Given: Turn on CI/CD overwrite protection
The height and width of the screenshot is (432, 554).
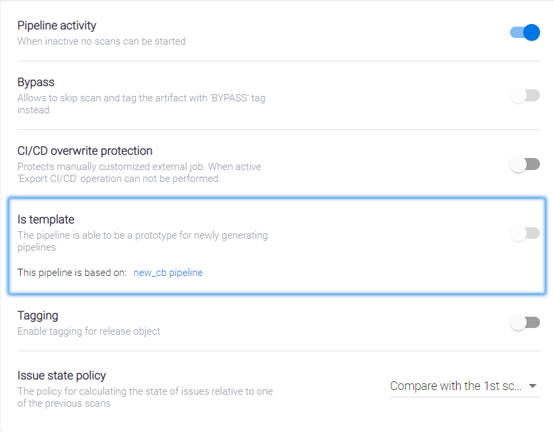Looking at the screenshot, I should [x=525, y=164].
